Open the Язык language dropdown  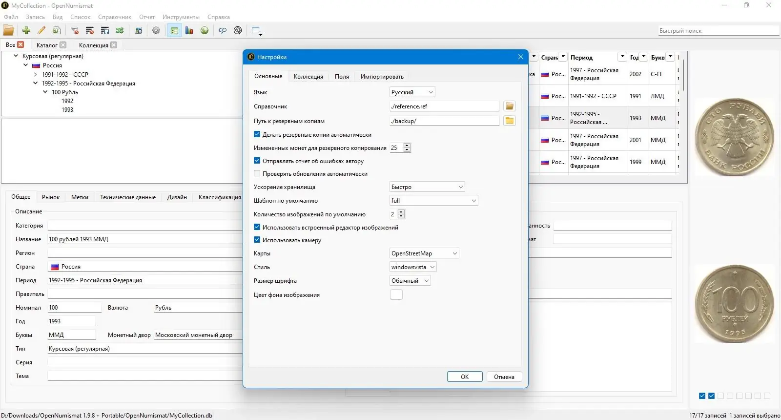[412, 92]
